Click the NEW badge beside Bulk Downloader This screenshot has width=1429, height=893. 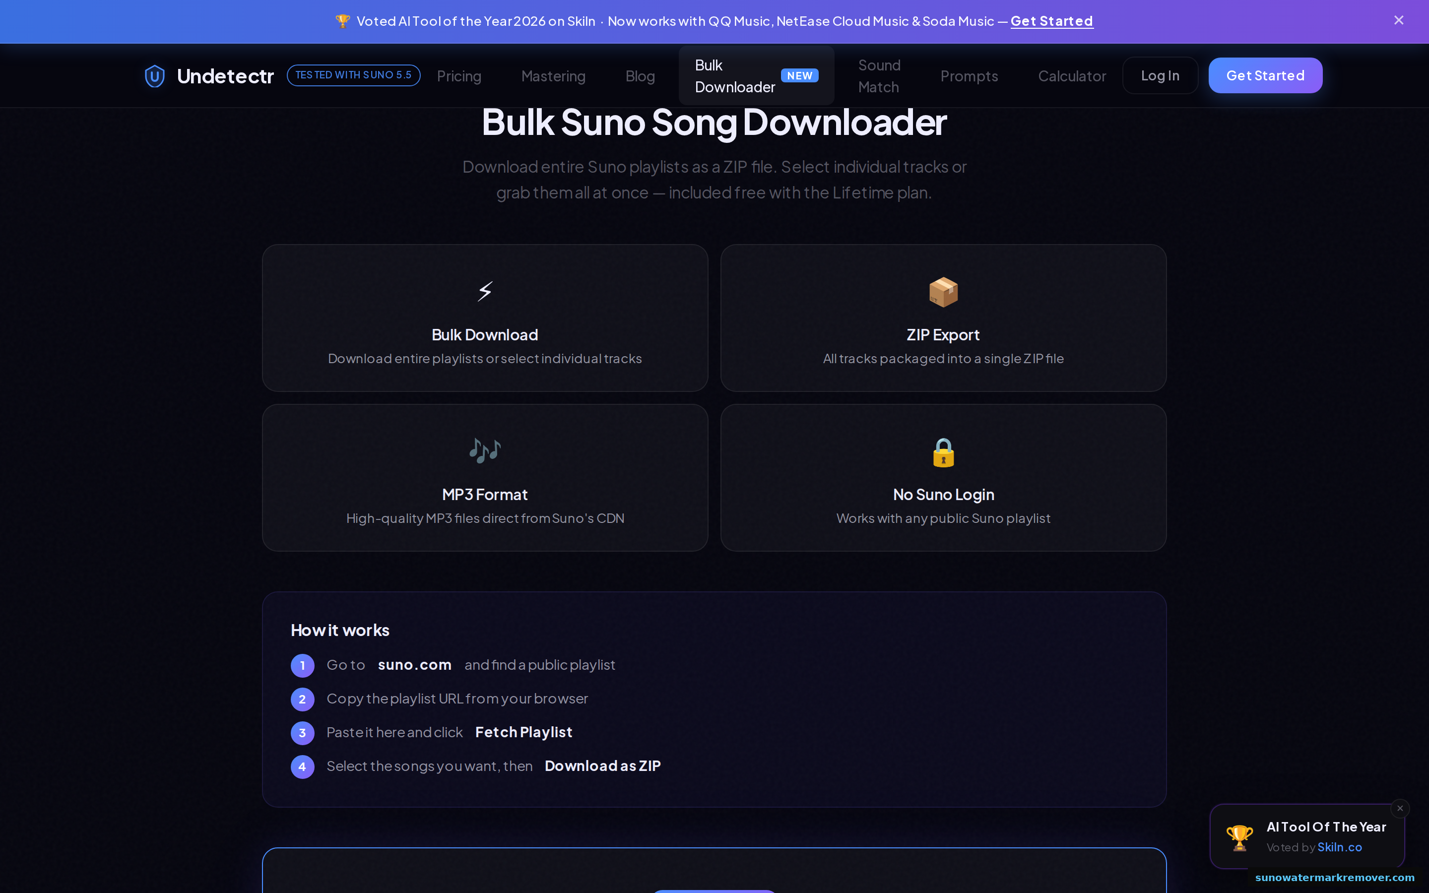(x=799, y=75)
